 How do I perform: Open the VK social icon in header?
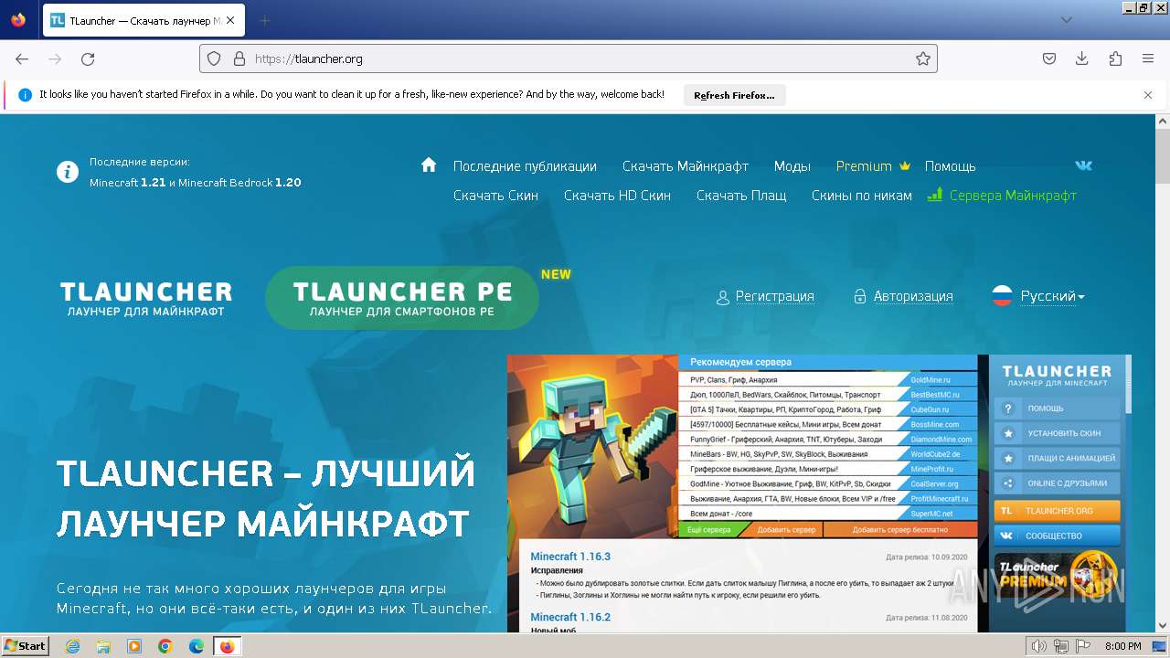click(1084, 165)
